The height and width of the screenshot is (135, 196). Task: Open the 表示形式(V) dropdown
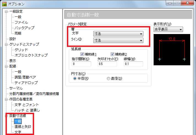tap(168, 29)
